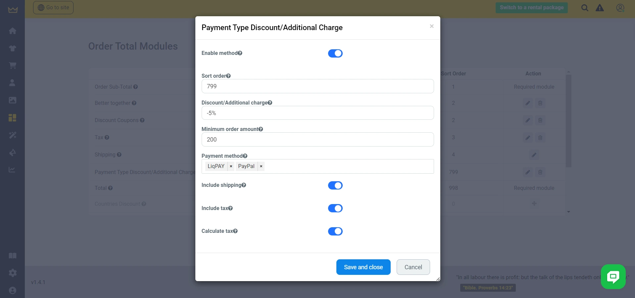Remove LiqPAY from payment methods
The height and width of the screenshot is (298, 635).
(231, 166)
